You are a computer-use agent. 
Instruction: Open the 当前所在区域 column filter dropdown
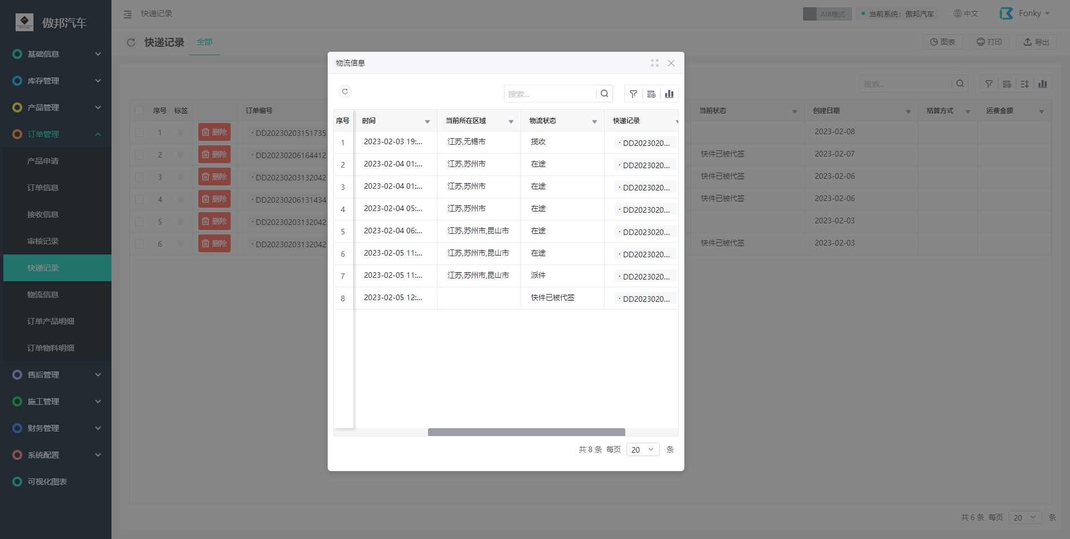tap(511, 121)
